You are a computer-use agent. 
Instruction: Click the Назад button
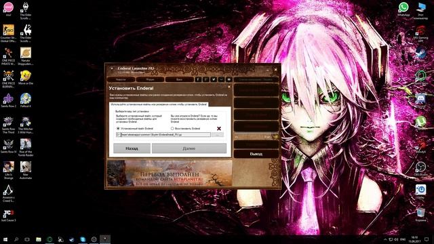click(132, 148)
